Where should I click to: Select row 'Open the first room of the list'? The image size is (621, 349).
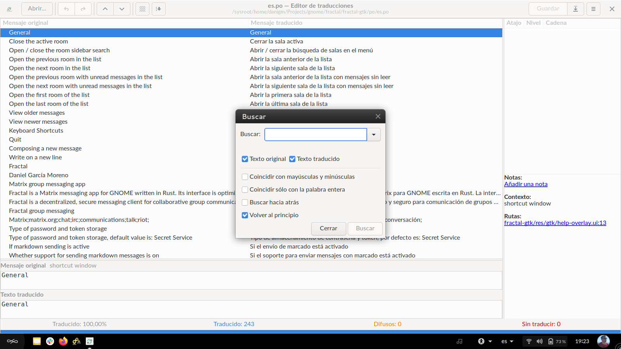pos(251,95)
